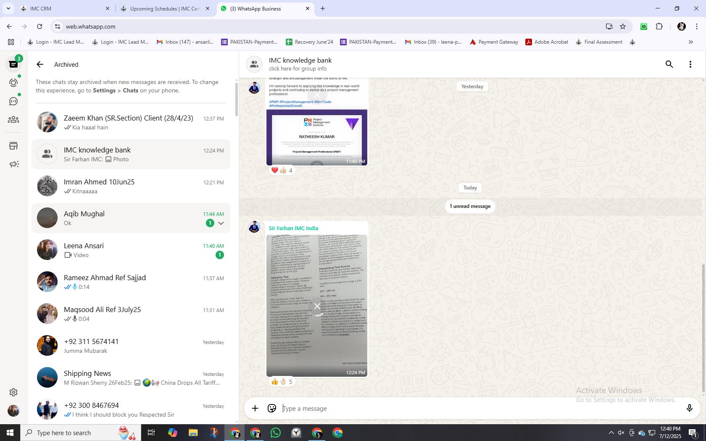Cancel download of document photo
Screen dimensions: 706x441
[x=317, y=306]
